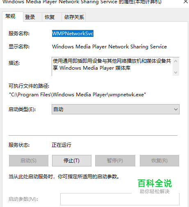Click the 启动参数(M) input field

point(120,199)
